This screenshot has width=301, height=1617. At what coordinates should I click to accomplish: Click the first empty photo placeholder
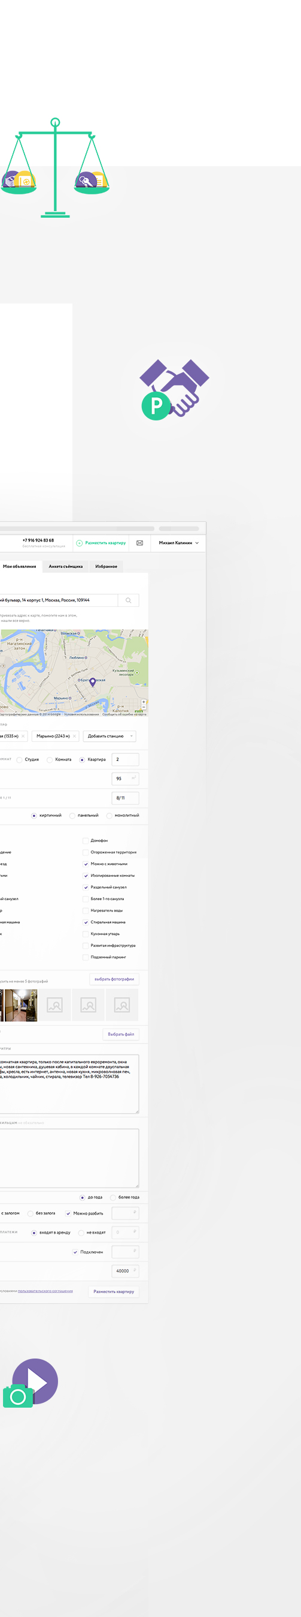click(x=55, y=1006)
